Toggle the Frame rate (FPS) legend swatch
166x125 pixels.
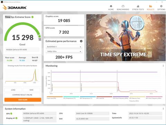55,97
